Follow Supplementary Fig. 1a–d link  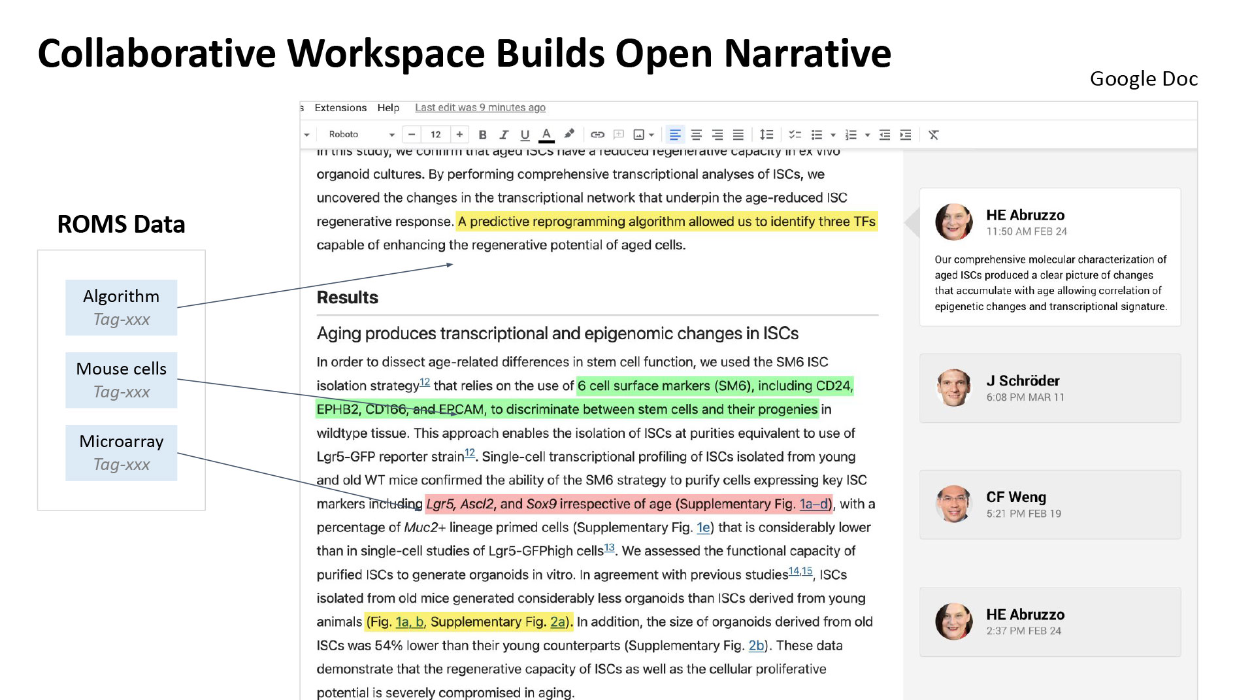(814, 504)
